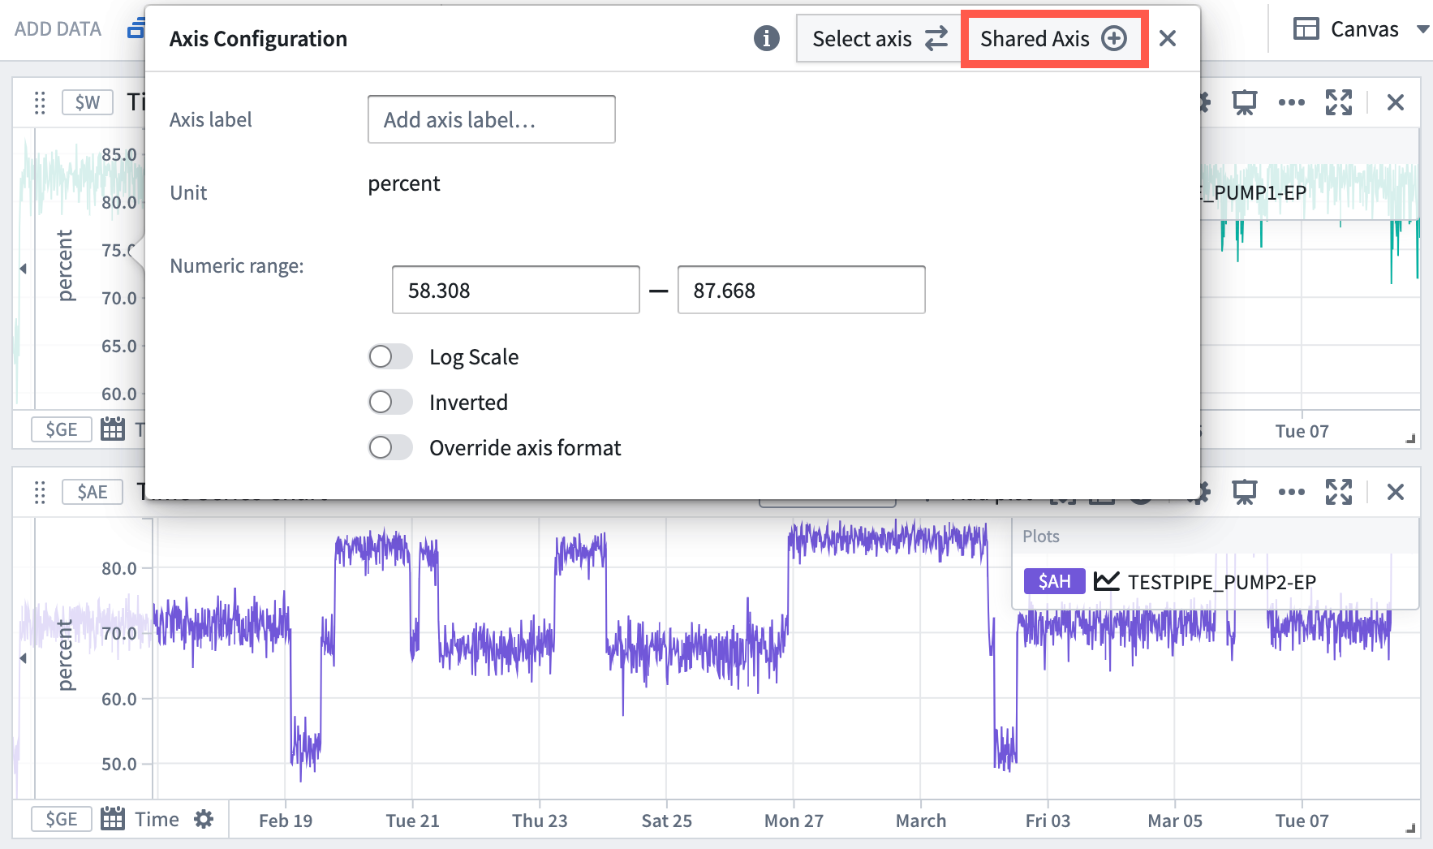This screenshot has height=849, width=1433.
Task: Click ADD DATA in top bar
Action: click(58, 29)
